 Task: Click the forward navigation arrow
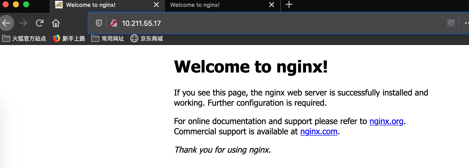(23, 23)
